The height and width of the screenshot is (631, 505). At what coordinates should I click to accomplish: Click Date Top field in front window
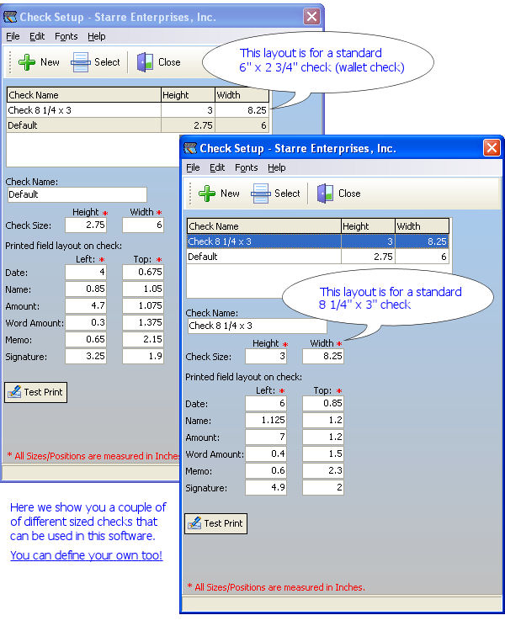click(x=323, y=403)
